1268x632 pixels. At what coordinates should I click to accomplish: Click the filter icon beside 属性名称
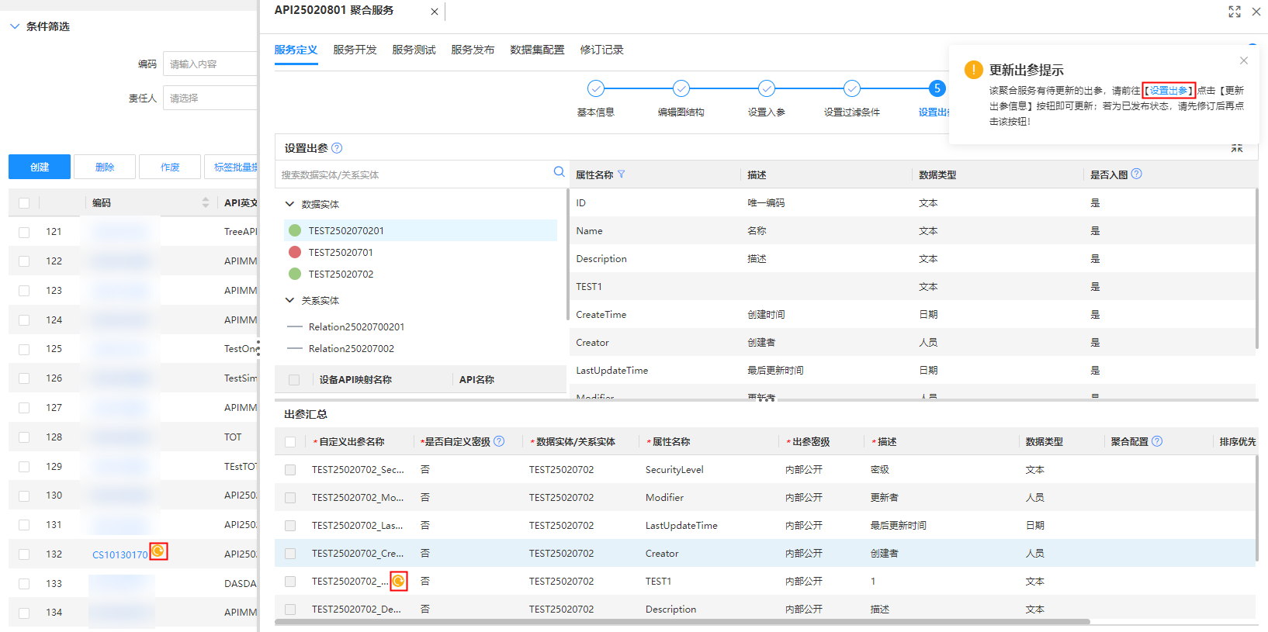tap(621, 174)
